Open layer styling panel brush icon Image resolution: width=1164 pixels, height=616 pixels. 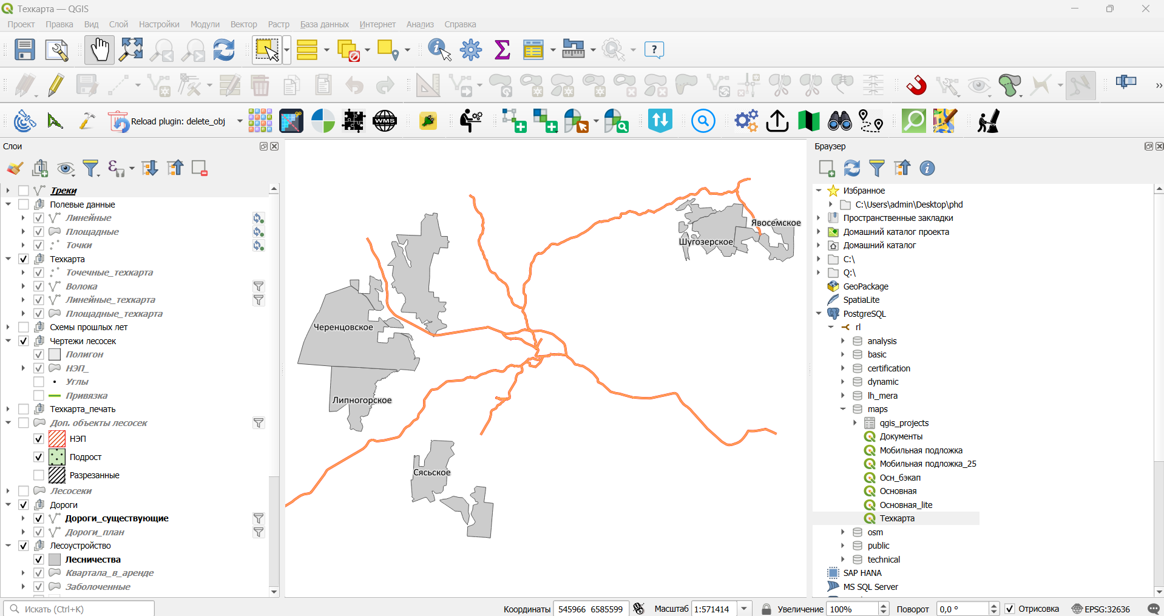15,168
